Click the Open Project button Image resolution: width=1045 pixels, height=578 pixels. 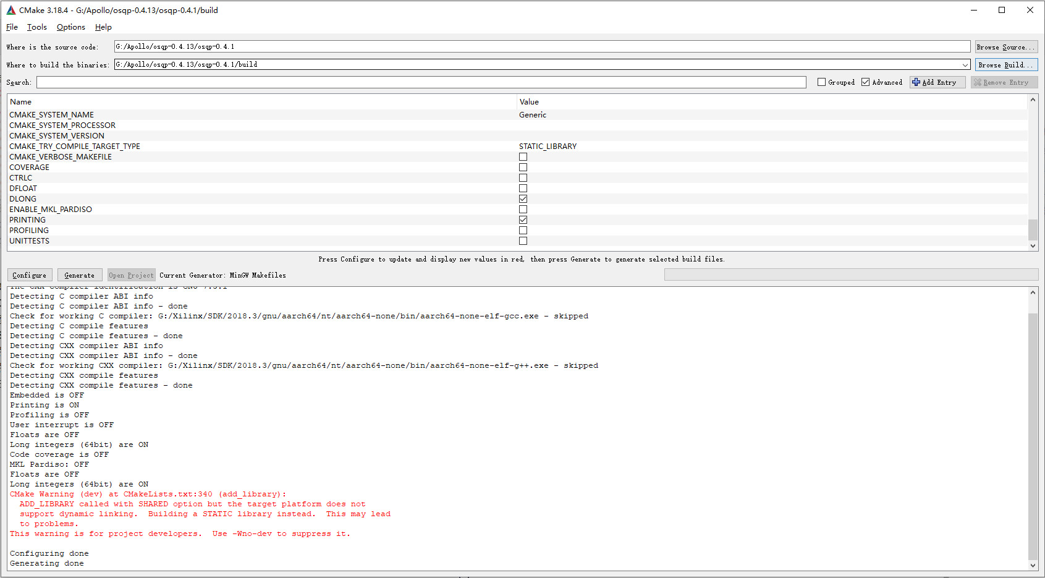[131, 275]
